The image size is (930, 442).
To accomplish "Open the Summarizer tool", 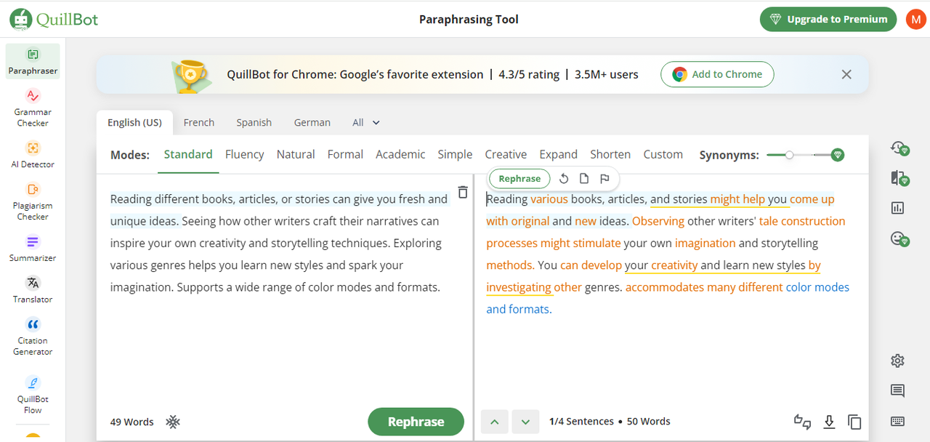I will [33, 247].
